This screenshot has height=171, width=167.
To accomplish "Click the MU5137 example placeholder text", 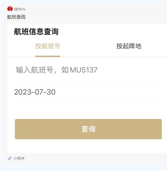I will [84, 70].
